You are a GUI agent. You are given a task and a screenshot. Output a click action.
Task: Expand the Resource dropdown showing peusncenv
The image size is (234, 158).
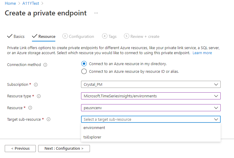tap(151, 108)
